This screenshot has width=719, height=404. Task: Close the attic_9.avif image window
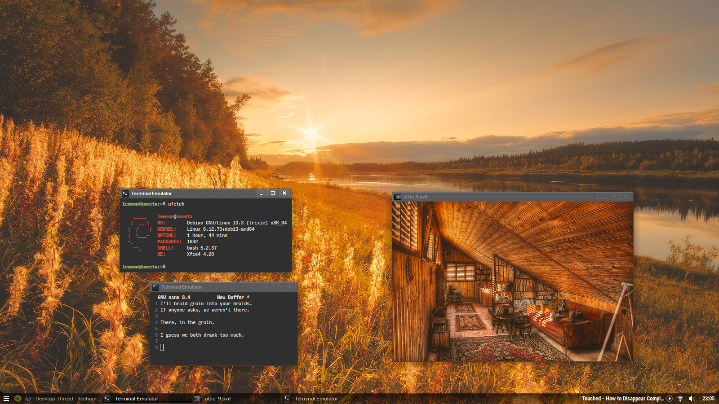click(x=626, y=197)
